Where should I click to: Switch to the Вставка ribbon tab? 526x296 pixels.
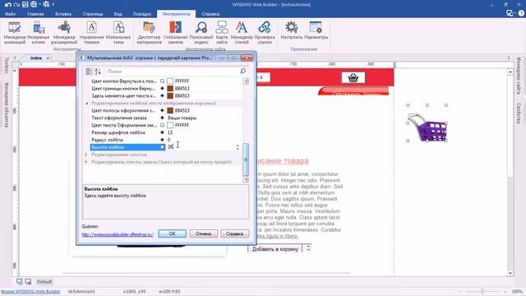63,14
